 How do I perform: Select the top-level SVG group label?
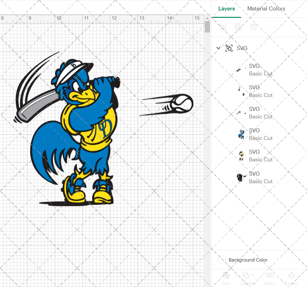(242, 48)
